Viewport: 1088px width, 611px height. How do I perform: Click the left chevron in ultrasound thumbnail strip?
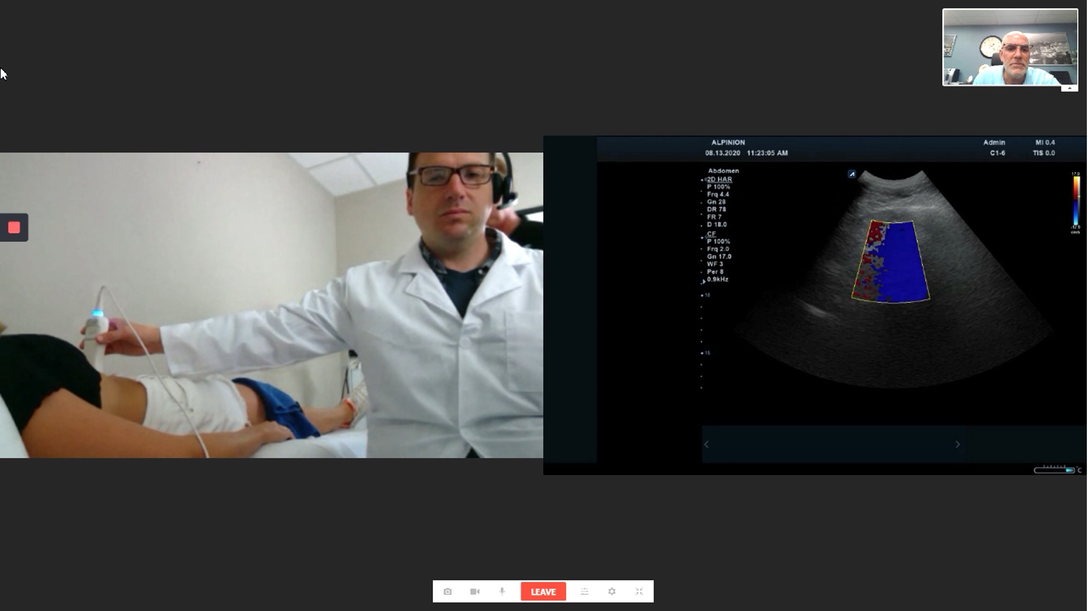click(706, 445)
